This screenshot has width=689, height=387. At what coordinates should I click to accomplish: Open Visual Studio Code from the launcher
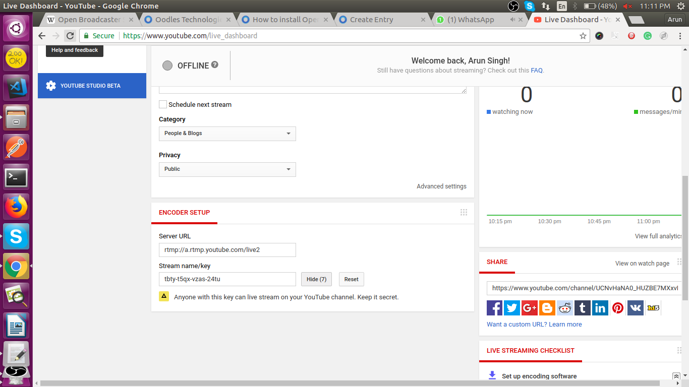[17, 88]
